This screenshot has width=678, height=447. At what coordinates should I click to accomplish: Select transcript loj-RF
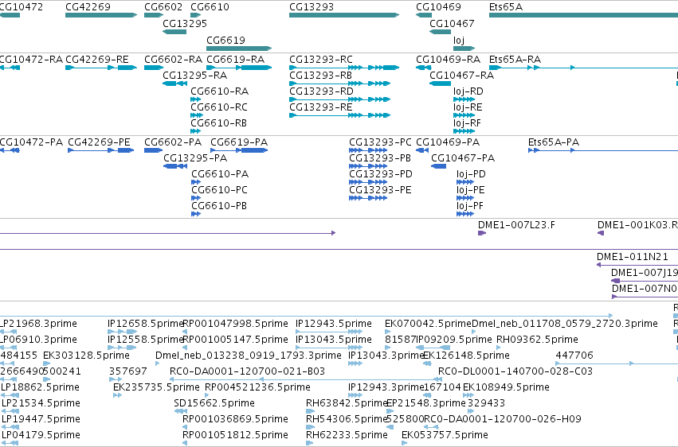pyautogui.click(x=467, y=123)
